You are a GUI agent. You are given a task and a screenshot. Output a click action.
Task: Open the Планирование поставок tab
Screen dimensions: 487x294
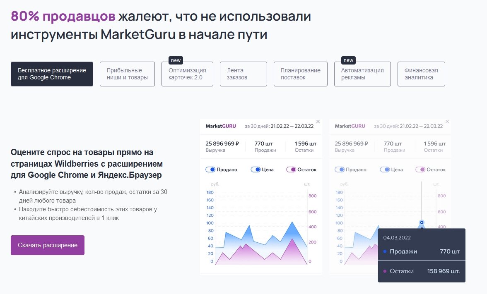pos(300,74)
